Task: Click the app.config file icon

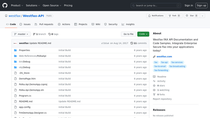Action: (x=15, y=107)
